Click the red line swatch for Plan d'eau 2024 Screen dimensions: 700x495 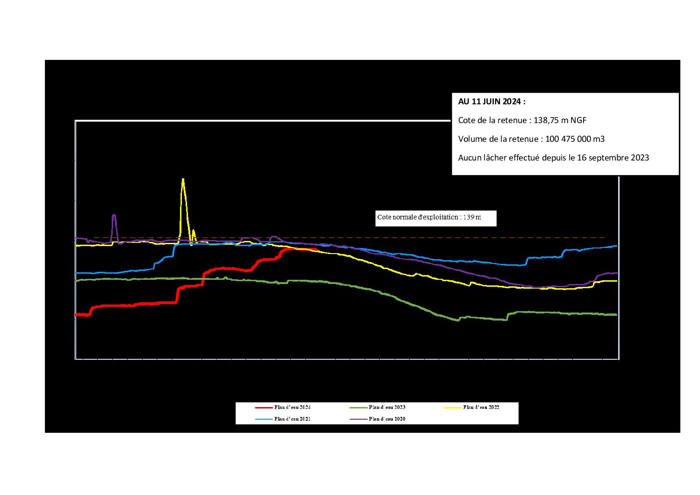click(264, 408)
